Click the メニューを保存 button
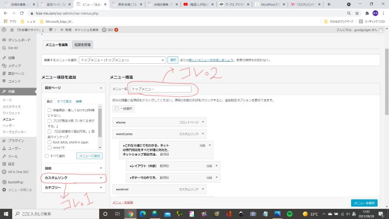The height and width of the screenshot is (219, 389). (x=364, y=203)
